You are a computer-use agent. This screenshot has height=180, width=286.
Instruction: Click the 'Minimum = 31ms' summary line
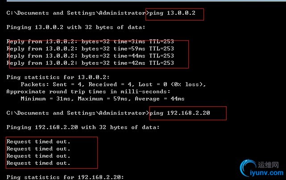[x=102, y=99]
